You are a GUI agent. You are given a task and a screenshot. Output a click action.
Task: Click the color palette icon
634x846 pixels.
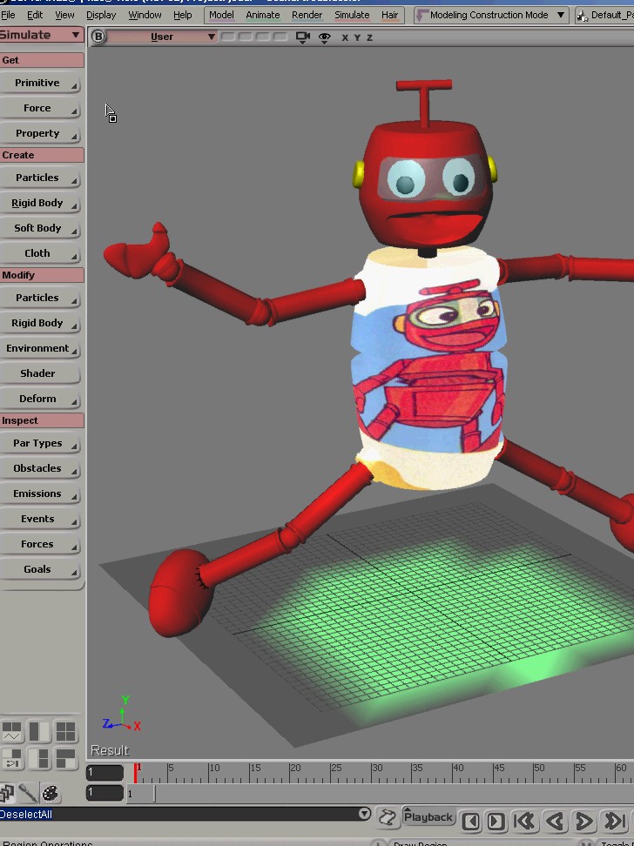click(51, 793)
